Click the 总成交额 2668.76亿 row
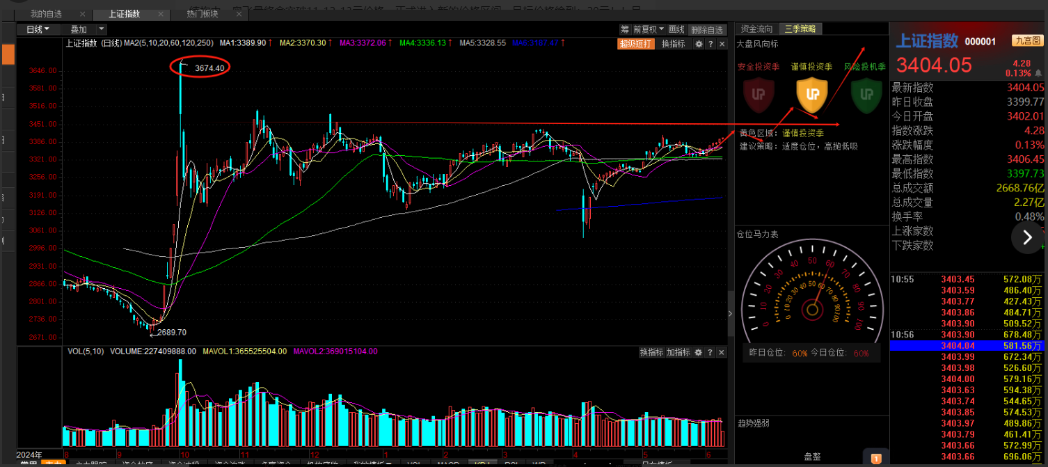This screenshot has height=467, width=1048. pyautogui.click(x=969, y=188)
